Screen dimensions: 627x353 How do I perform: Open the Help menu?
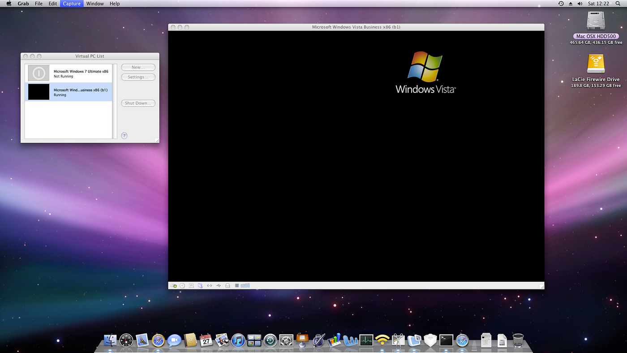pyautogui.click(x=115, y=4)
